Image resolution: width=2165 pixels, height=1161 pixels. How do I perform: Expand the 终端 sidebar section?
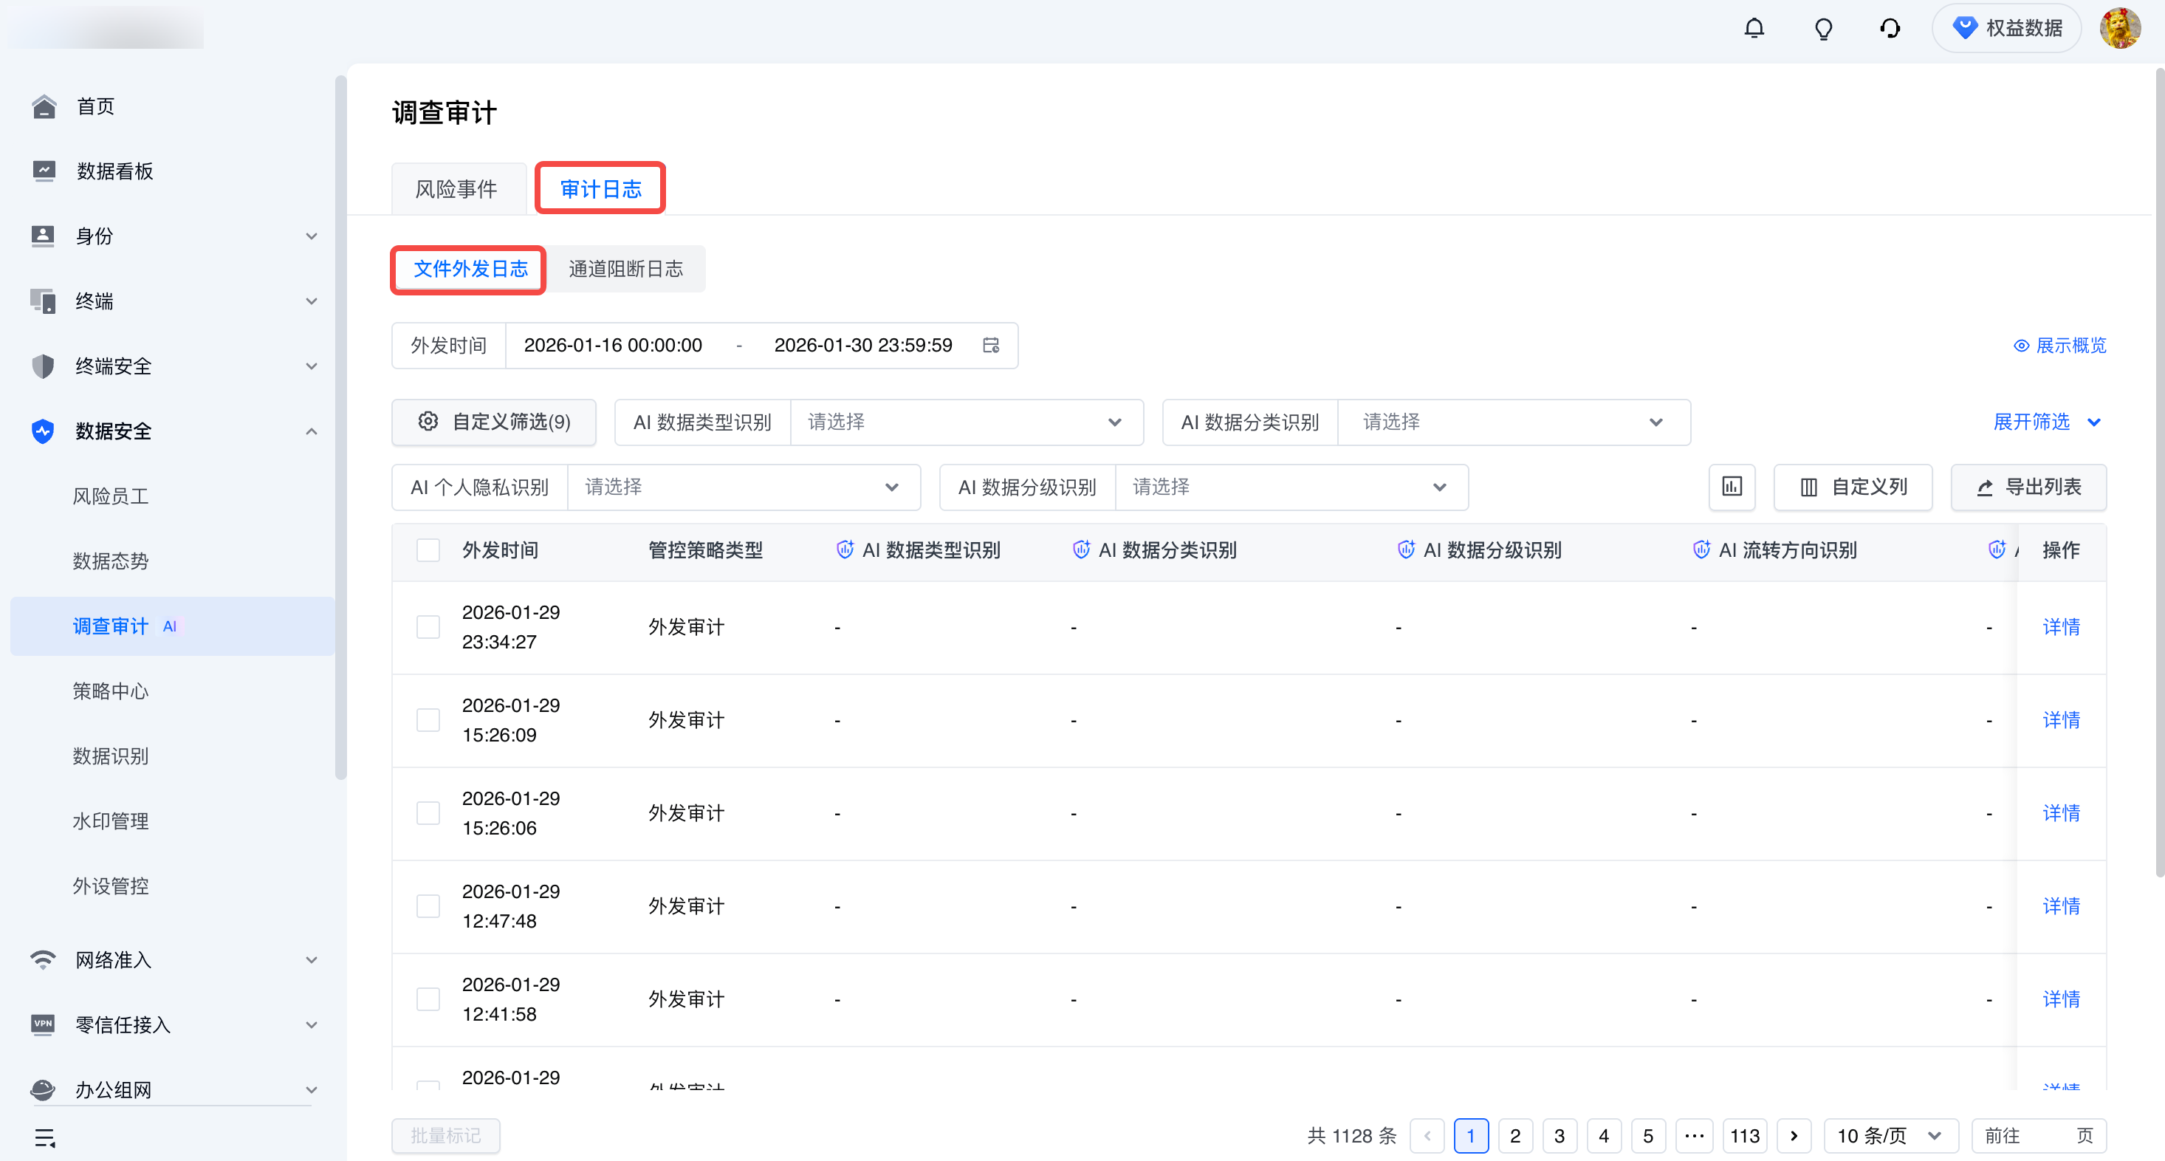(312, 301)
